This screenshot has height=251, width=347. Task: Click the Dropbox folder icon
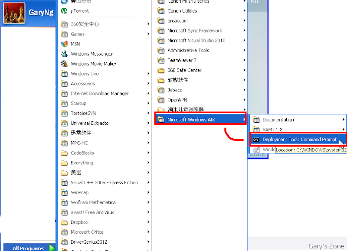[64, 222]
